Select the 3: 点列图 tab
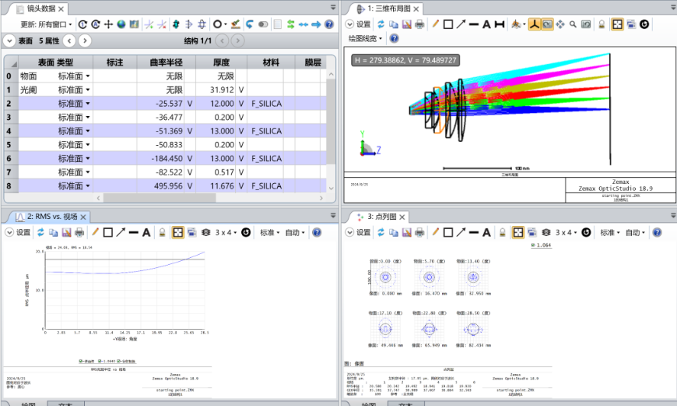This screenshot has width=677, height=406. (381, 217)
